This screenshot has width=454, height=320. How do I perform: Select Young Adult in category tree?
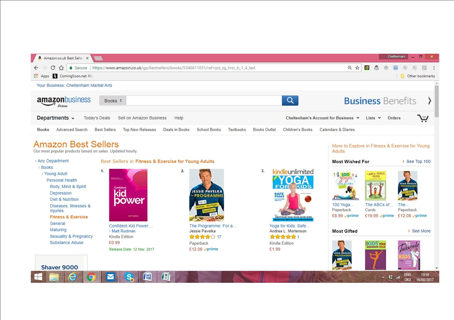[56, 174]
